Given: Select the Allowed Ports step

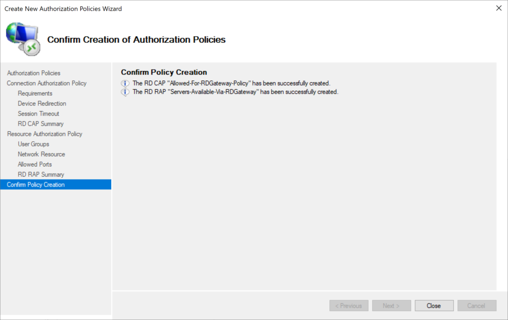Looking at the screenshot, I should (35, 164).
